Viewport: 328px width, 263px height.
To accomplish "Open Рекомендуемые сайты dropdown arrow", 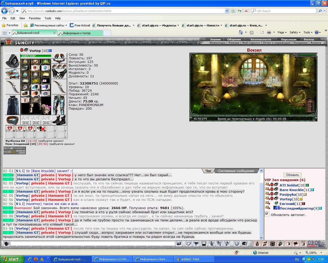I will [x=66, y=25].
